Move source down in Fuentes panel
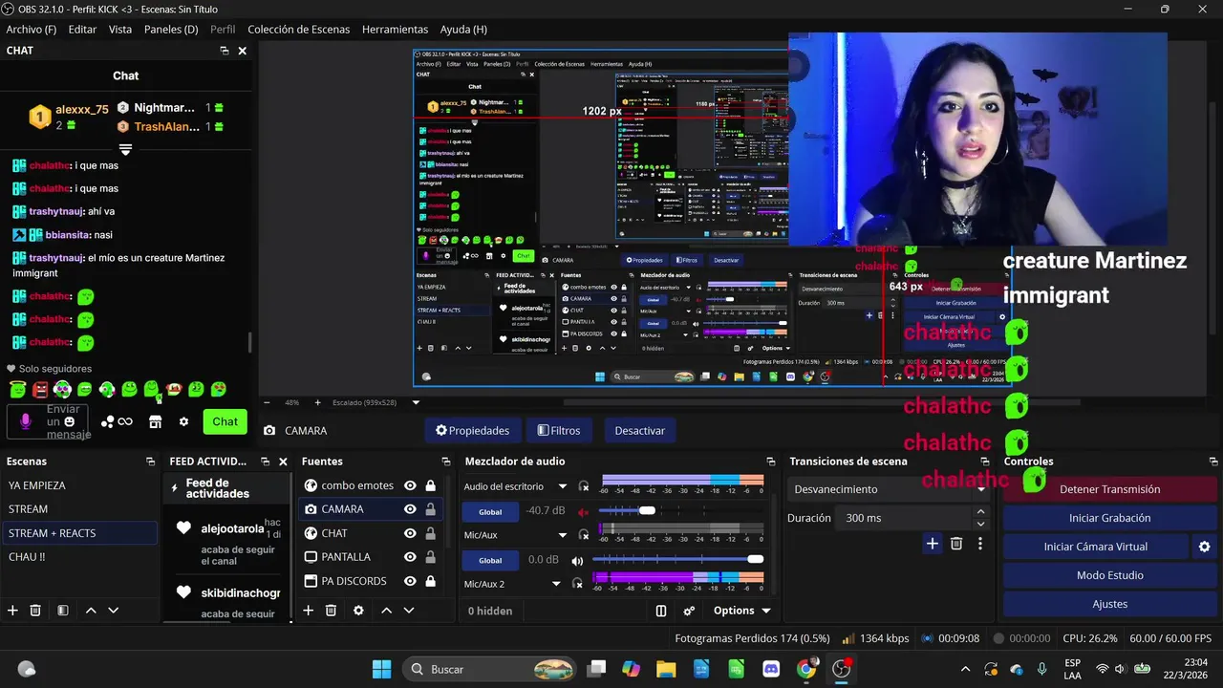Screen dimensions: 1223x688 [409, 611]
